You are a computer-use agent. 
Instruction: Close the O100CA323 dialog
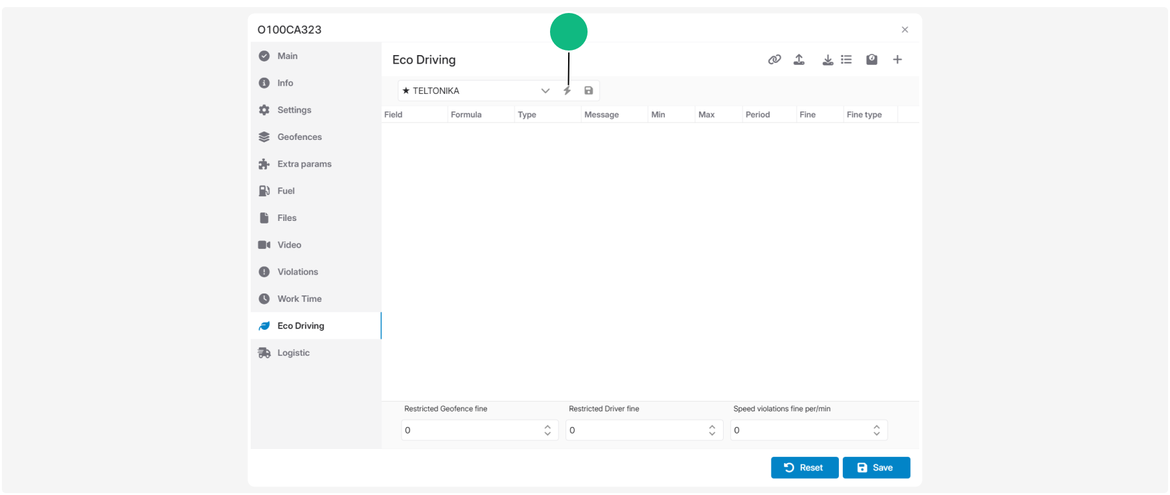coord(905,30)
